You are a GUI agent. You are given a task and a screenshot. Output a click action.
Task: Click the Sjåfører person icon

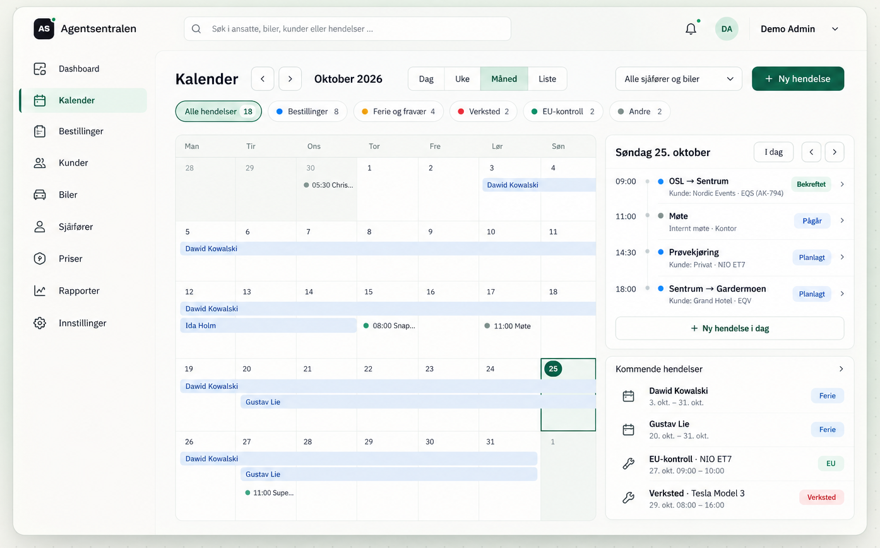[40, 227]
